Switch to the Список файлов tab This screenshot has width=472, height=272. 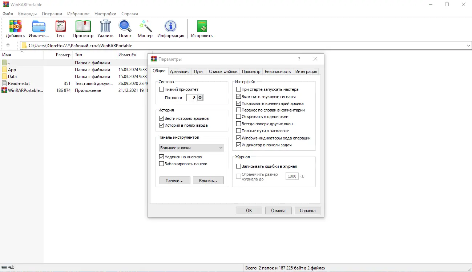[x=223, y=72]
